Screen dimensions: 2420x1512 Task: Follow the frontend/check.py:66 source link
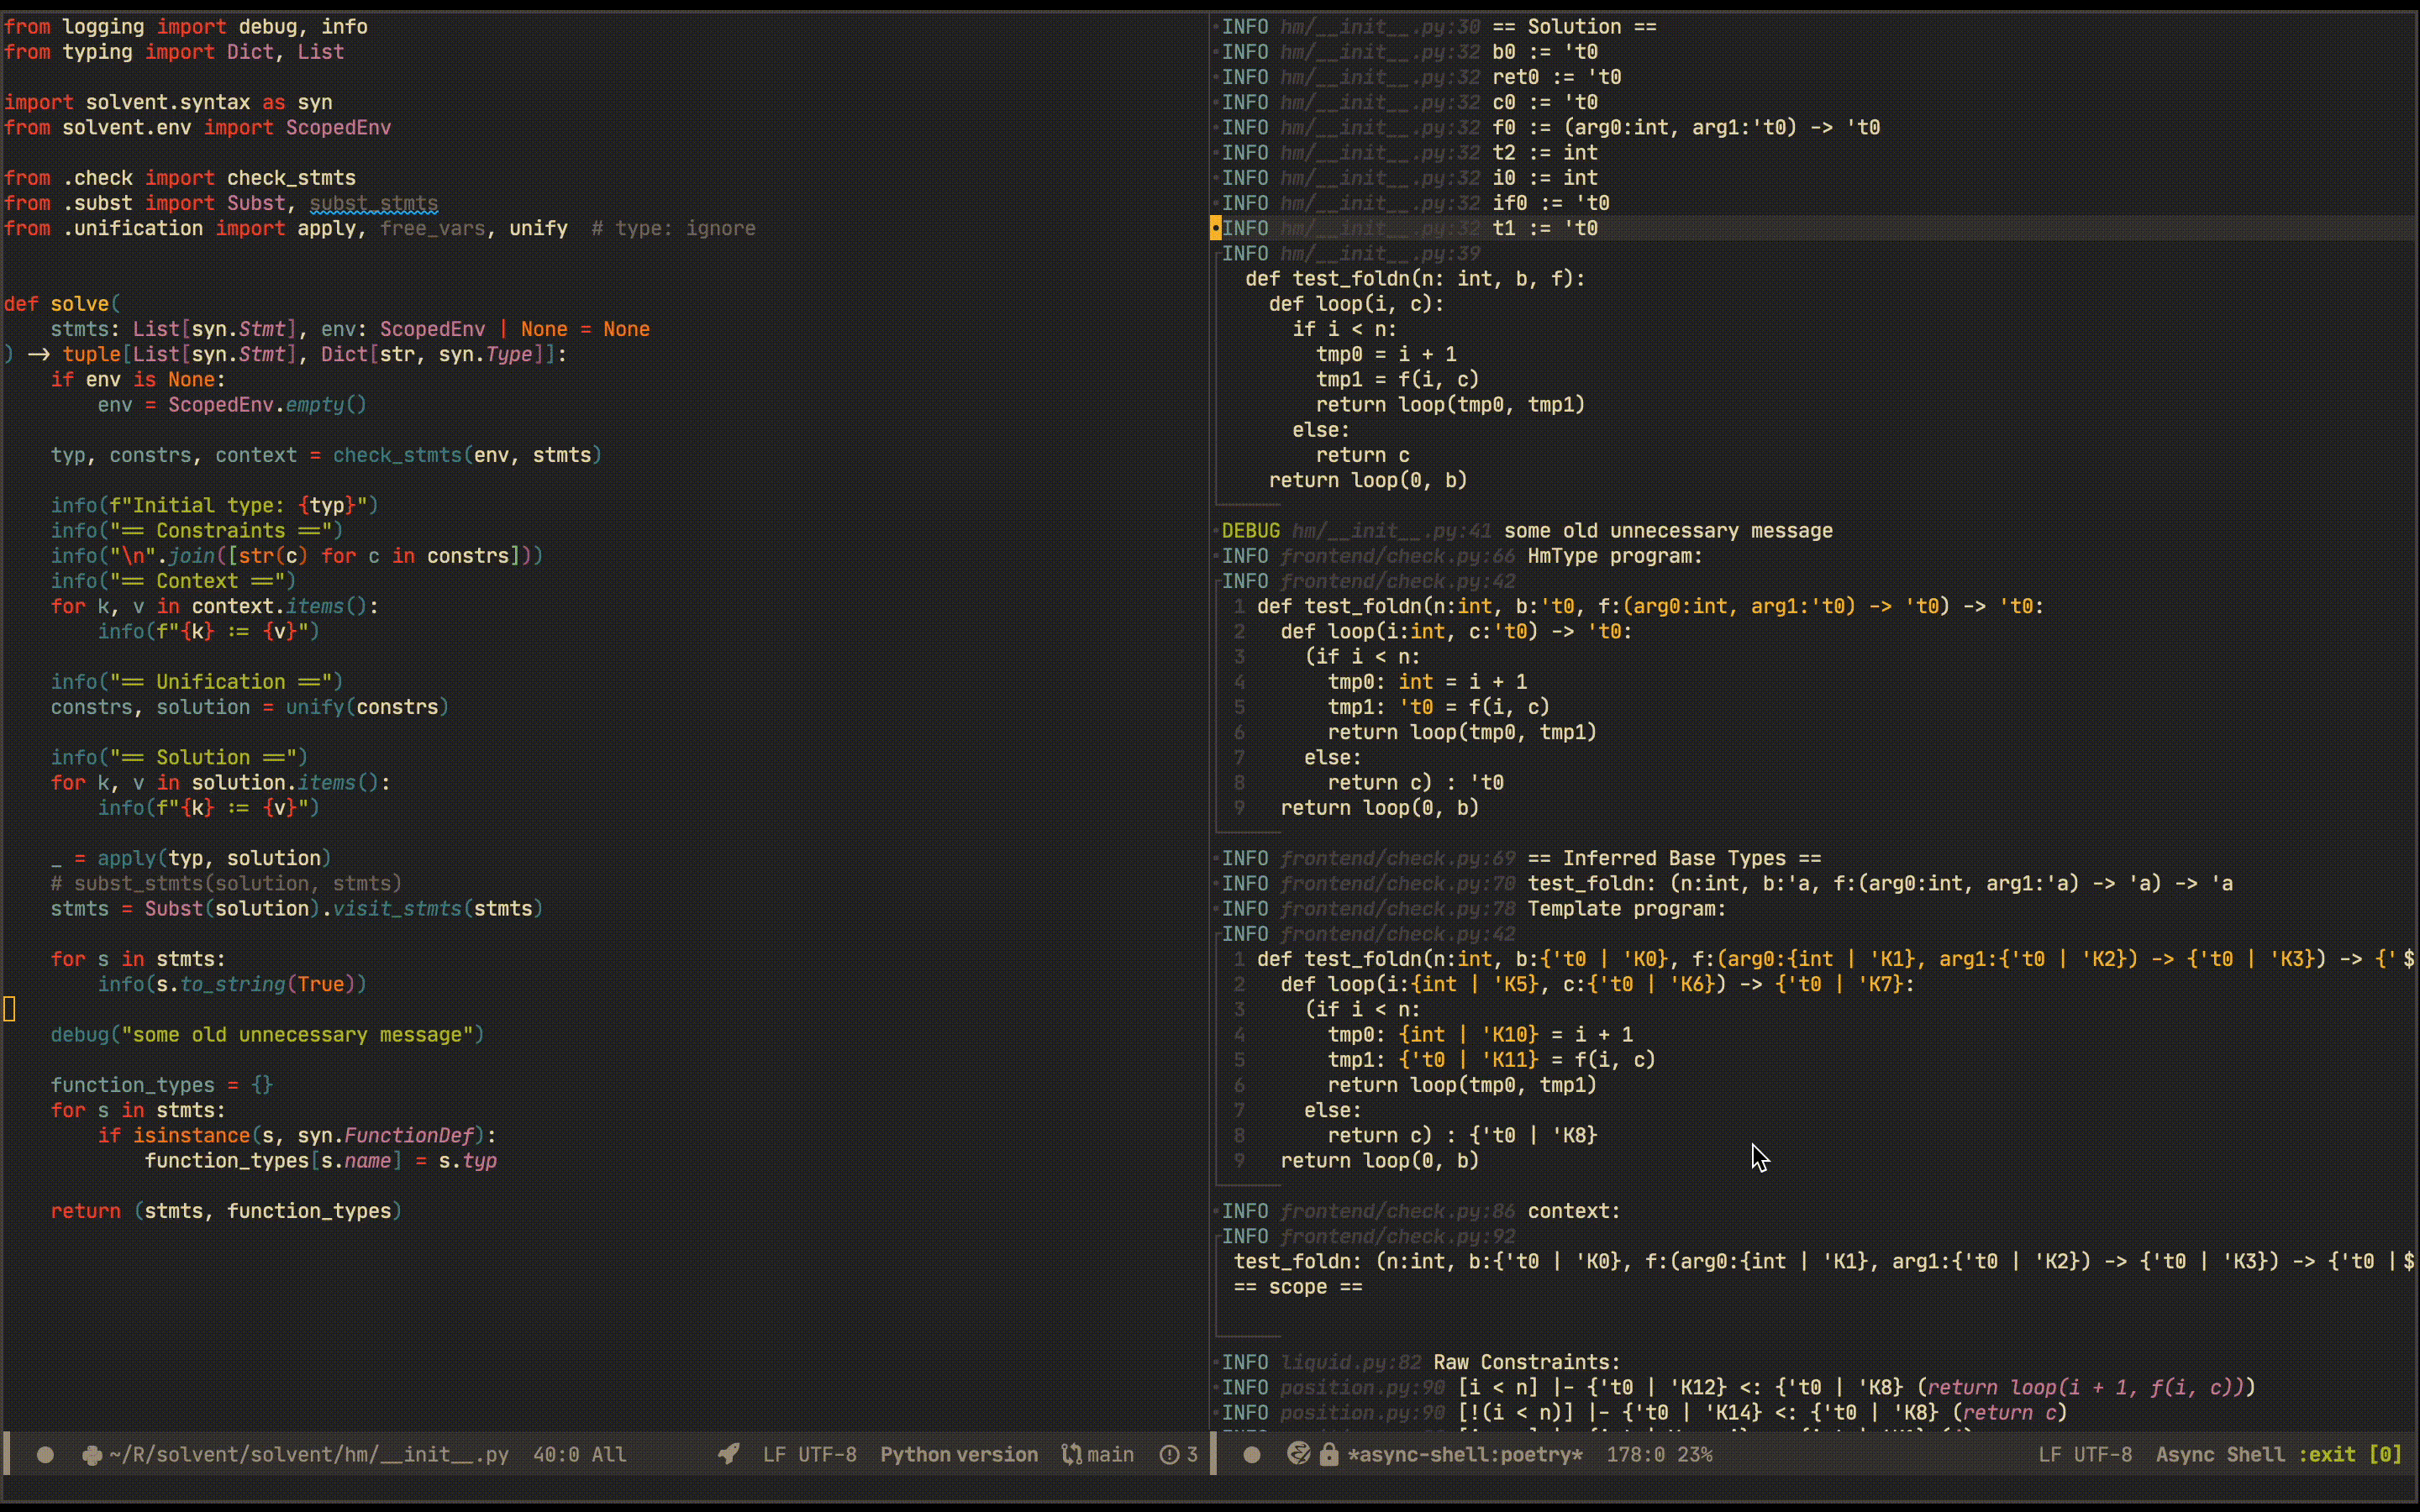(1397, 556)
